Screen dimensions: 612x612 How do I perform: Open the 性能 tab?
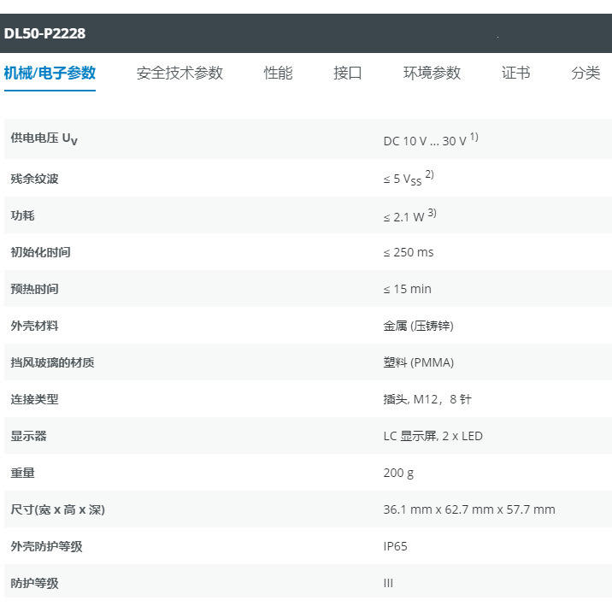click(278, 73)
